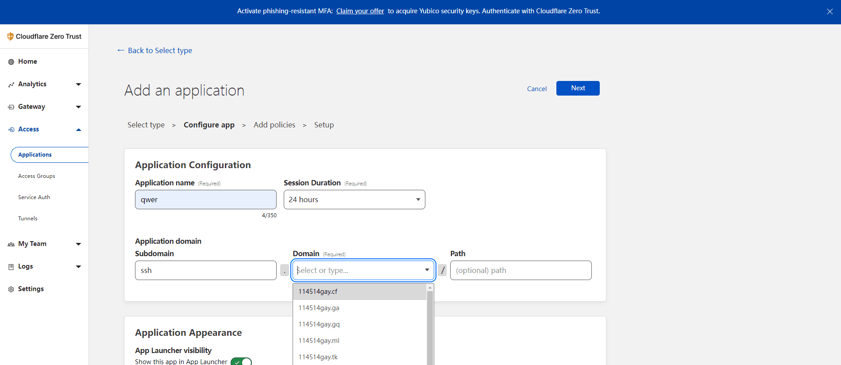The image size is (841, 365).
Task: Click the Analytics chart icon
Action: pos(11,85)
